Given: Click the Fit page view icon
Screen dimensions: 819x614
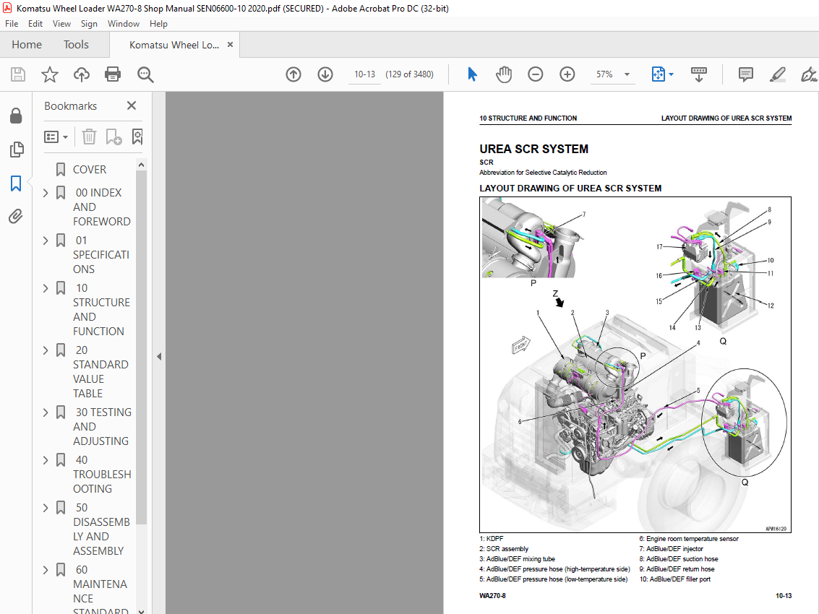Looking at the screenshot, I should (x=658, y=74).
